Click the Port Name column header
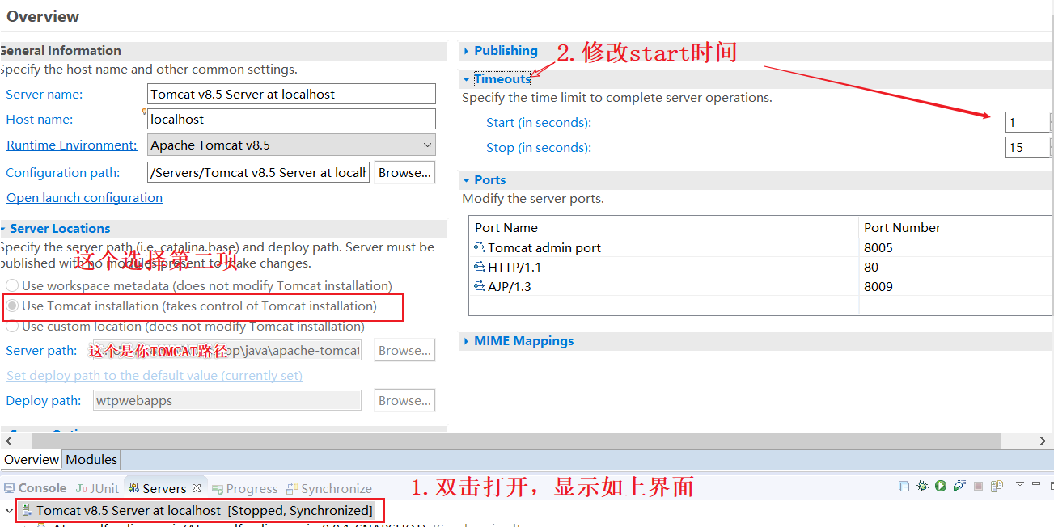1054x527 pixels. [x=663, y=227]
